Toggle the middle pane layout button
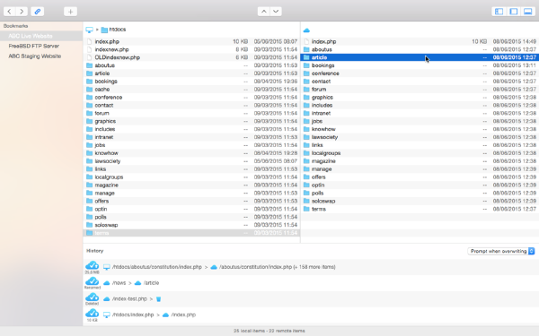Viewport: 539px width, 336px height. pyautogui.click(x=514, y=12)
